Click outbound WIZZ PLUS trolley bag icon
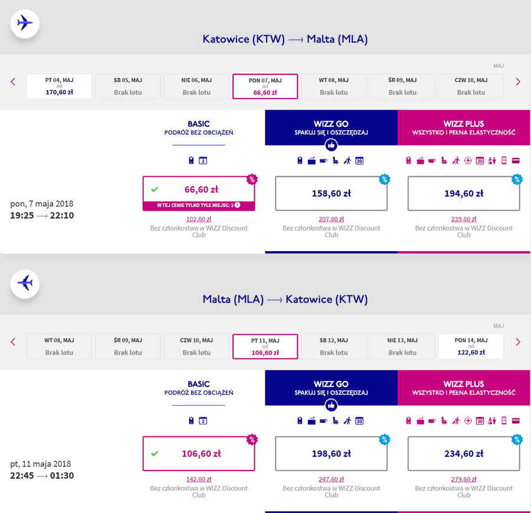 [x=420, y=161]
